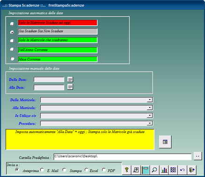This screenshot has width=205, height=177.
Task: Click the teal notebook icon
Action: 145,170
